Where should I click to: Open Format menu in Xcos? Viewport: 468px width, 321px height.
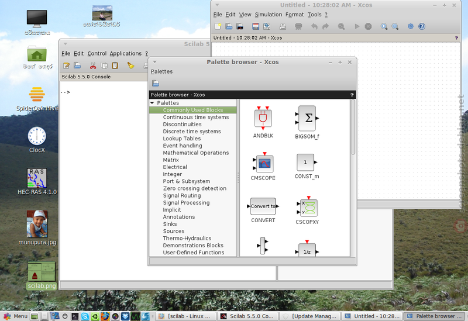[x=294, y=15]
